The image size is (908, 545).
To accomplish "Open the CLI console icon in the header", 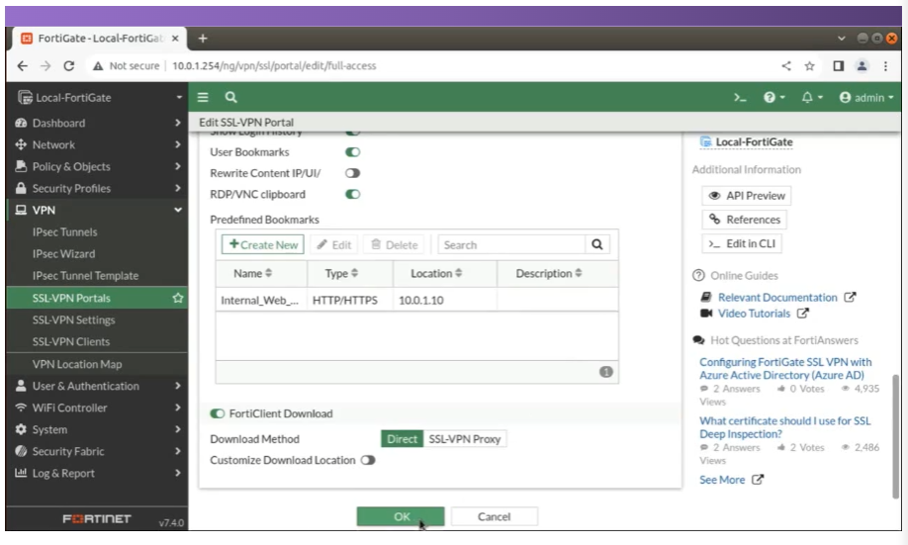I will pyautogui.click(x=740, y=97).
